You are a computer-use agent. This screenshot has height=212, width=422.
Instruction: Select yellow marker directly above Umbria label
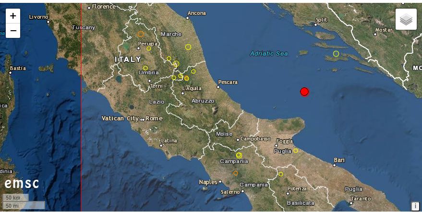[x=145, y=68]
